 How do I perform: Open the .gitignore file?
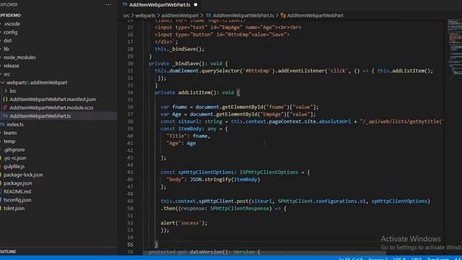[x=14, y=149]
